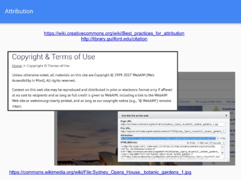241x180 pixels.
Task: Open the Creative Commons best practices link
Action: (114, 33)
